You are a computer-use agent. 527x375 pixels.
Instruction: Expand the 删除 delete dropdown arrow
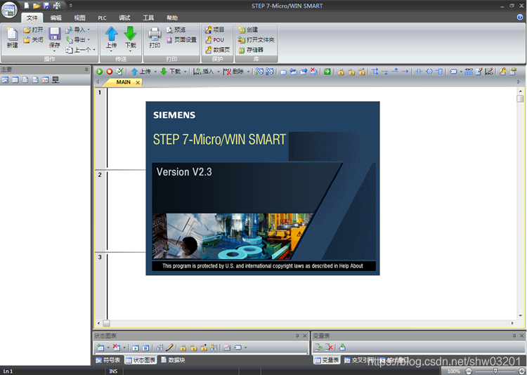248,72
